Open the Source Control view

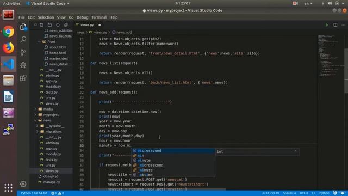[x=23, y=52]
